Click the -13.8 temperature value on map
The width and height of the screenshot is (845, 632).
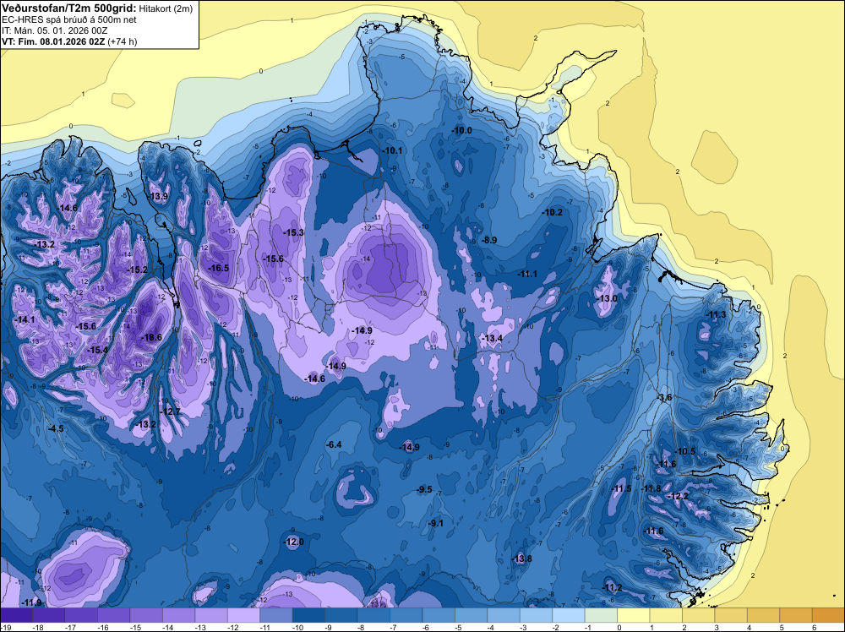click(x=521, y=558)
